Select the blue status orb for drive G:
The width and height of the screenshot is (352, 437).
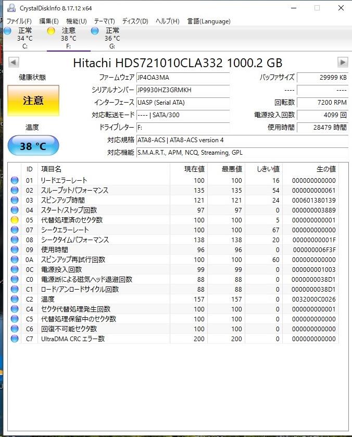(95, 31)
